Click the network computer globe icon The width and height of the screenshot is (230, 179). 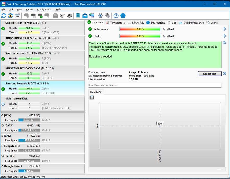(92, 16)
